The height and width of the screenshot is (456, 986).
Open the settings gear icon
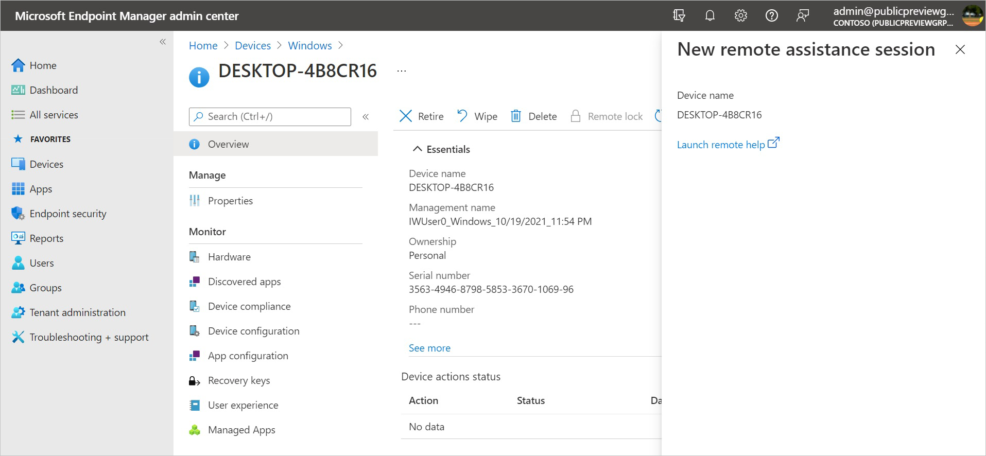(740, 16)
